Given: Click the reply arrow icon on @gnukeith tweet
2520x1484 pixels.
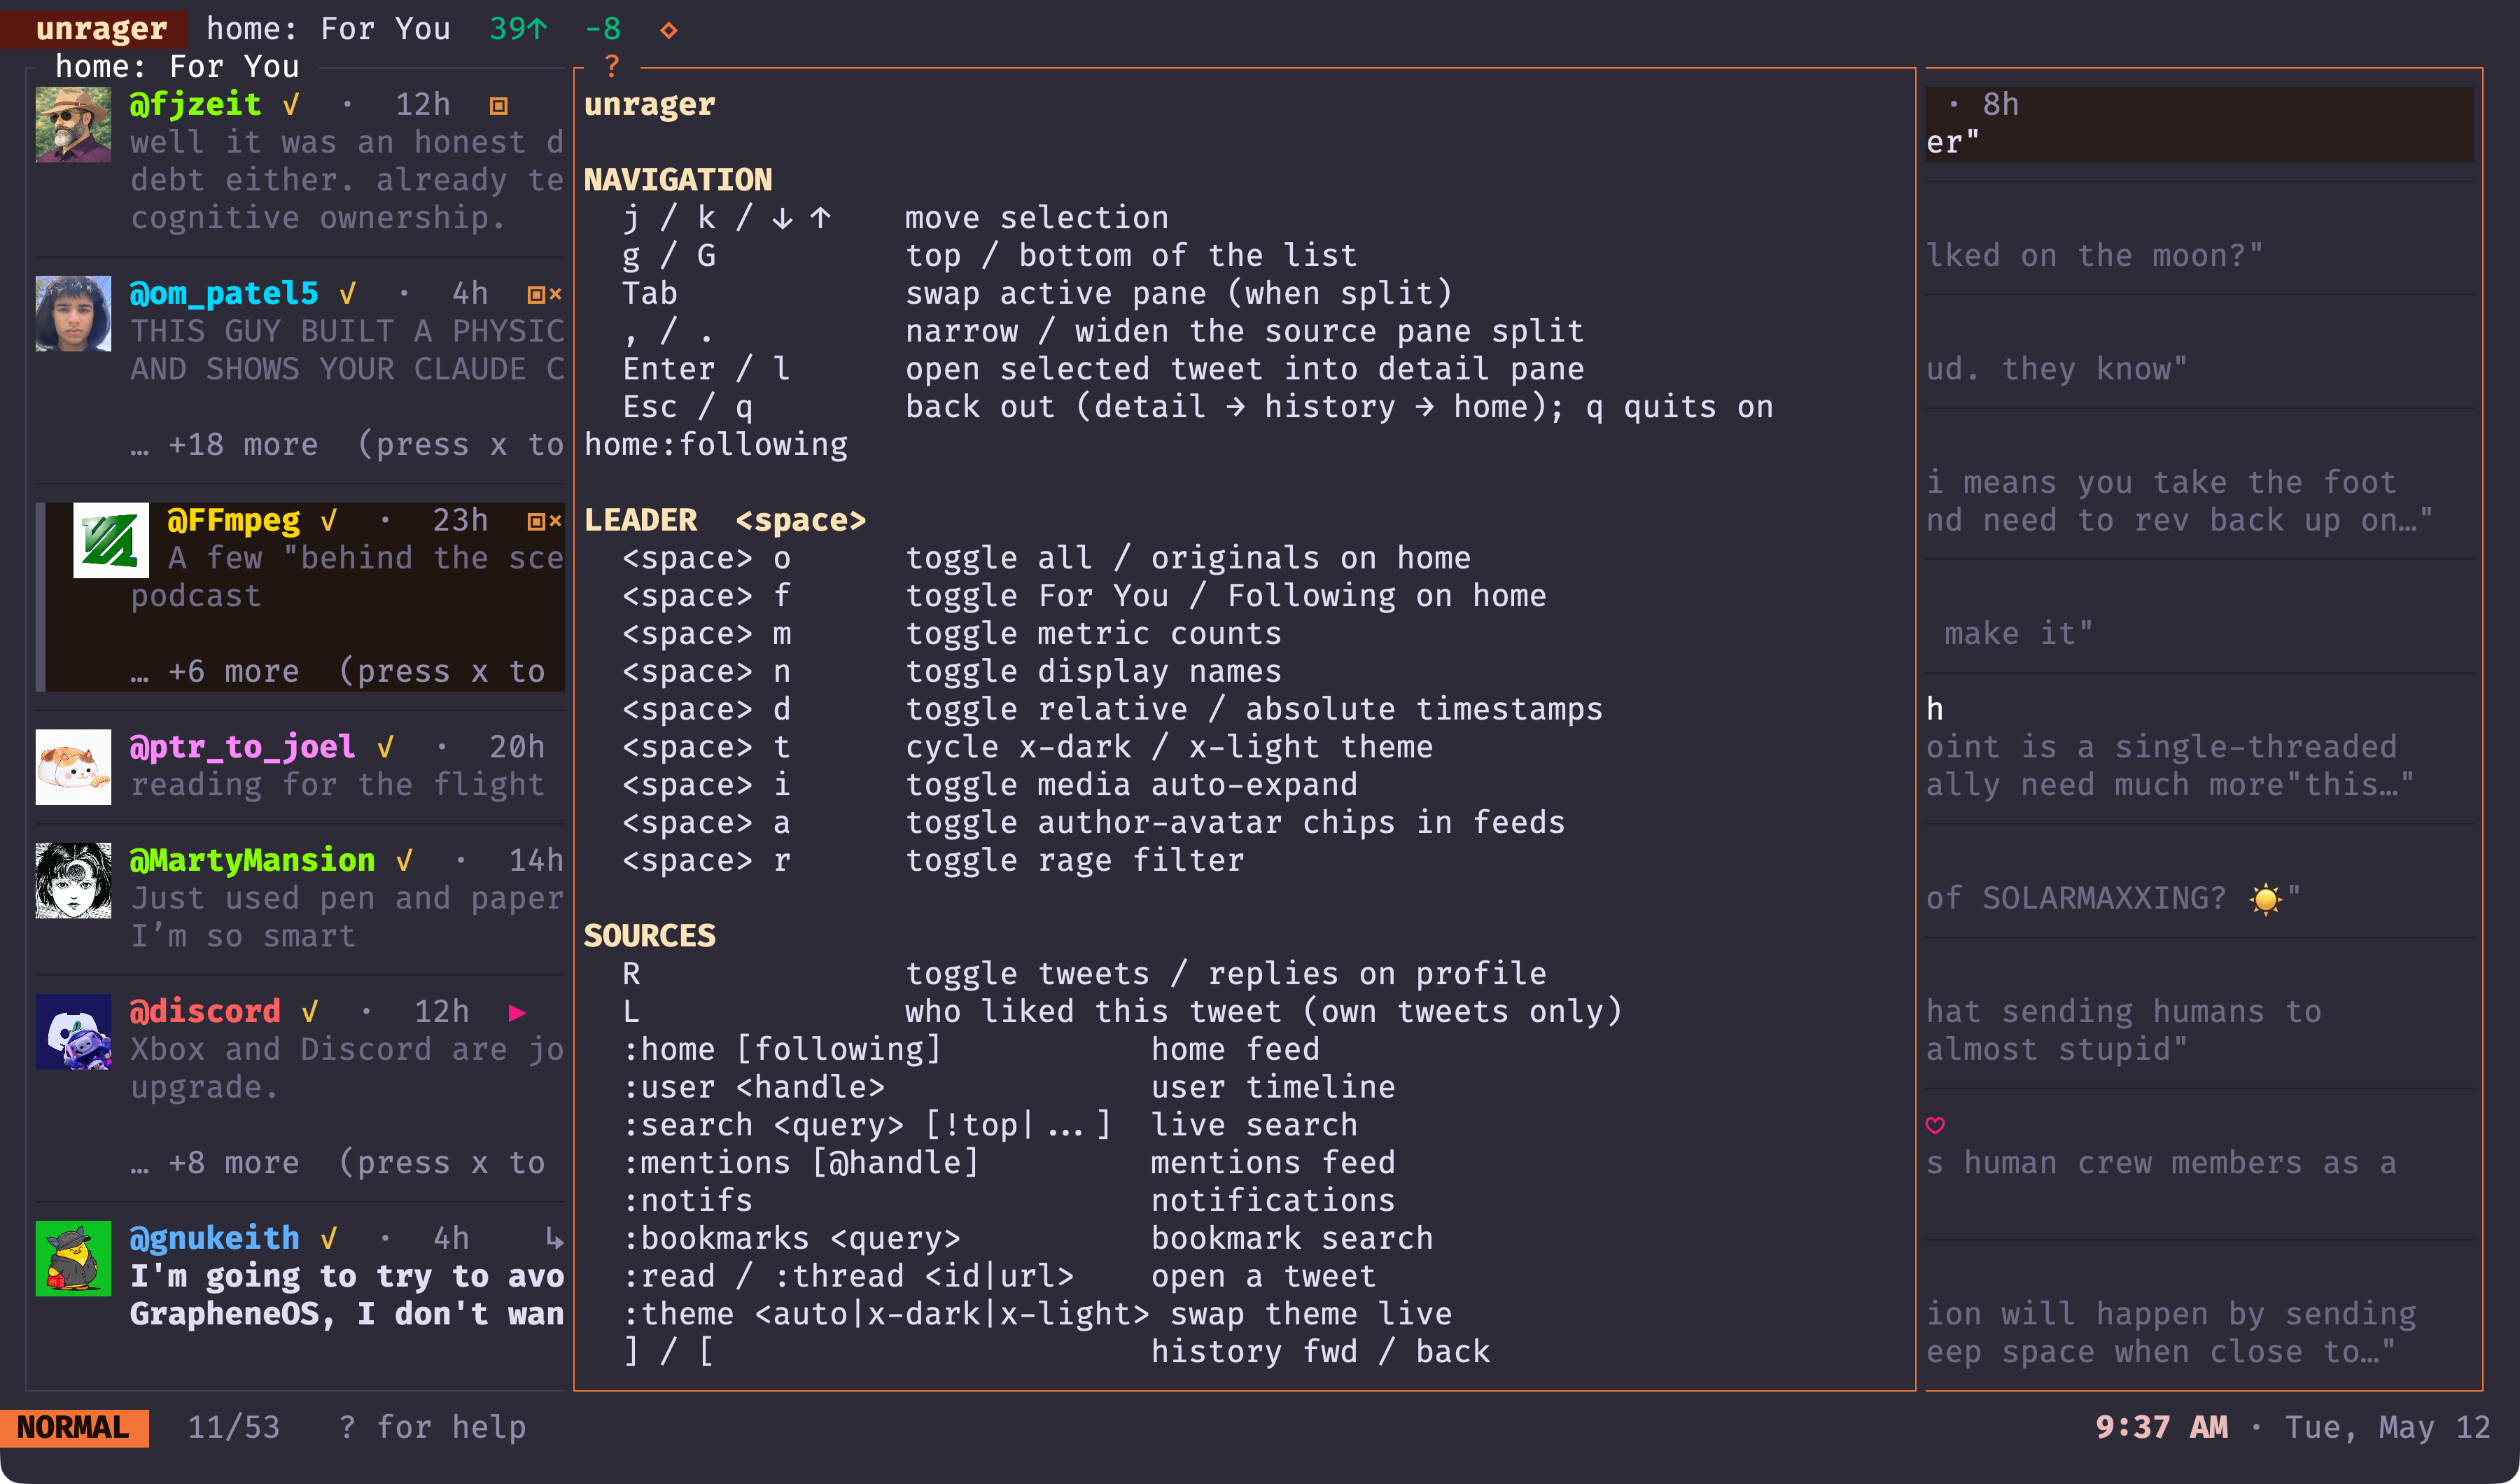Looking at the screenshot, I should pyautogui.click(x=555, y=1239).
